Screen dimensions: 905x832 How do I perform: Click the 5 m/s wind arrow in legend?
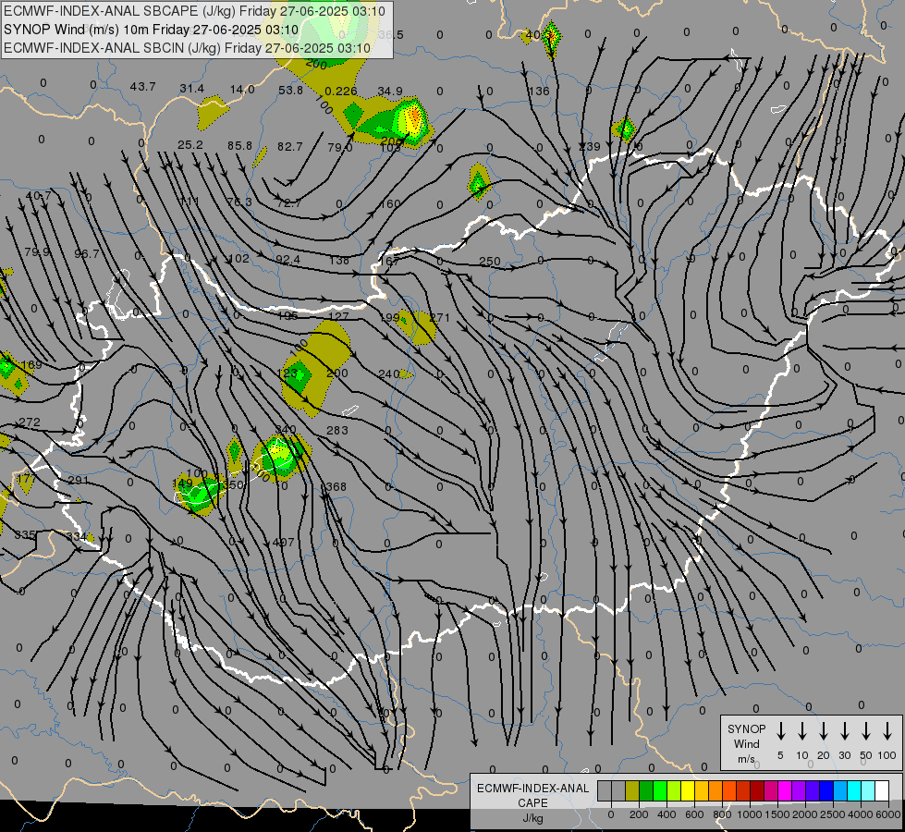pos(780,730)
